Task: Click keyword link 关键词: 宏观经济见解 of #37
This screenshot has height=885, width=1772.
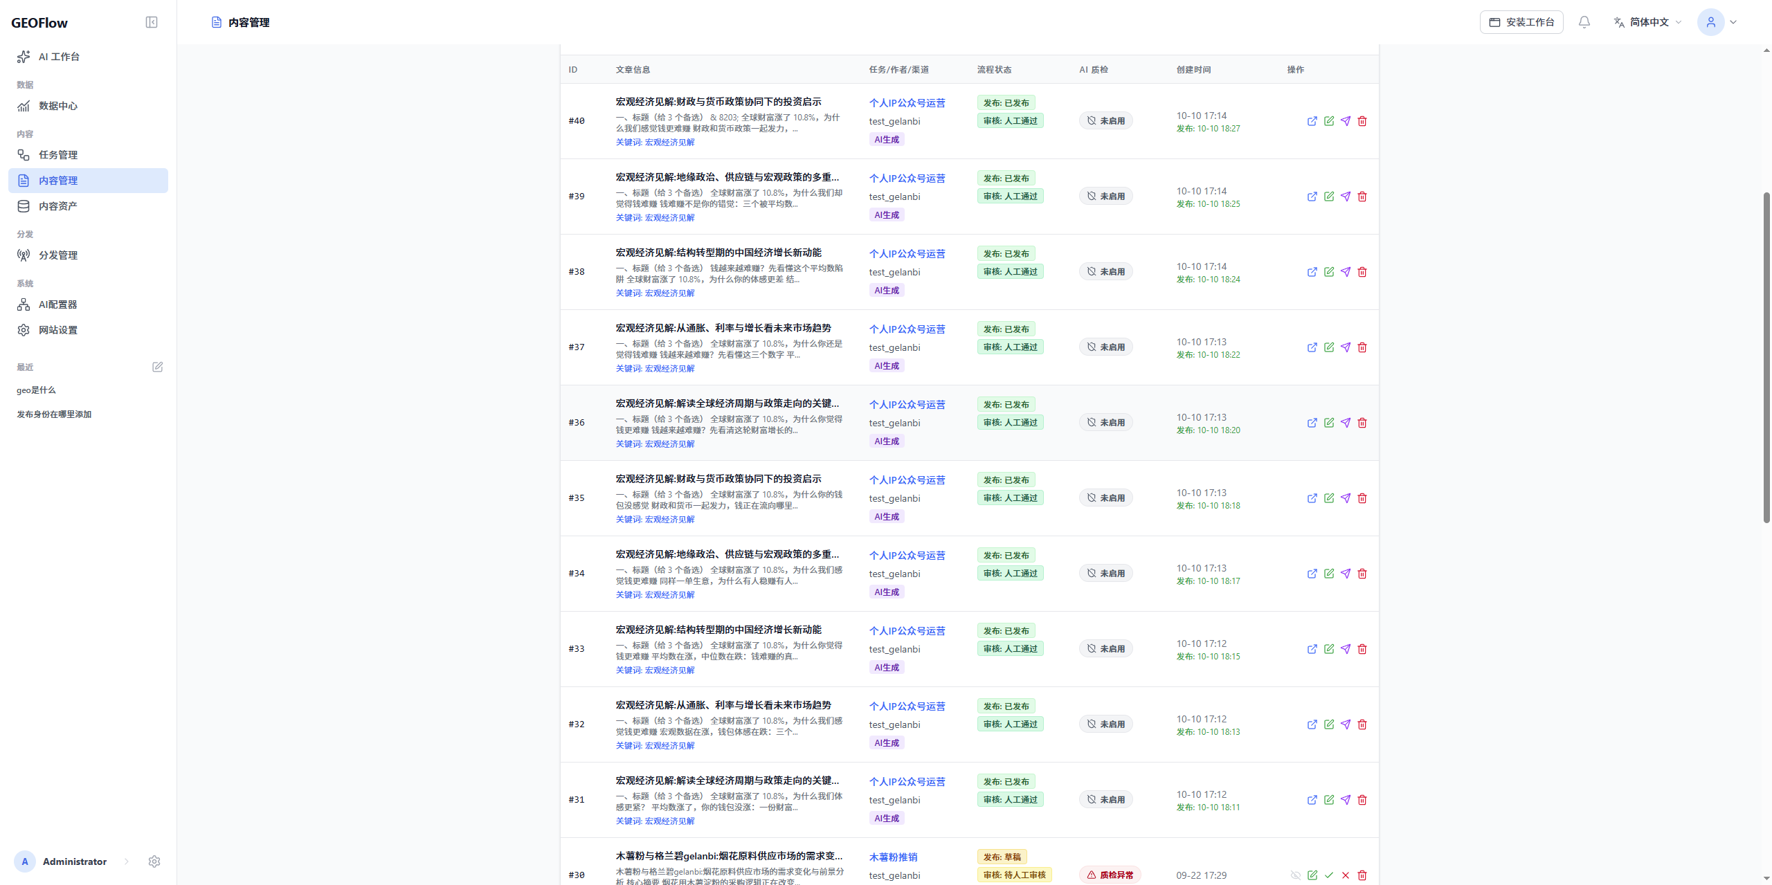Action: coord(655,369)
